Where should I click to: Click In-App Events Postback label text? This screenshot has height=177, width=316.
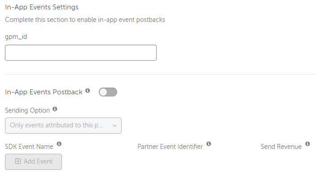point(44,92)
